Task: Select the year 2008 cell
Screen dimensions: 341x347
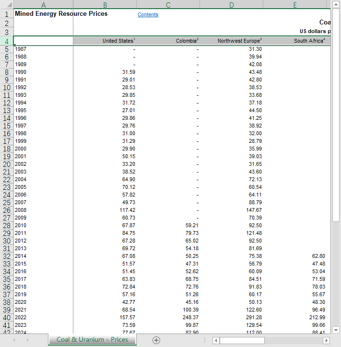Action: point(43,210)
